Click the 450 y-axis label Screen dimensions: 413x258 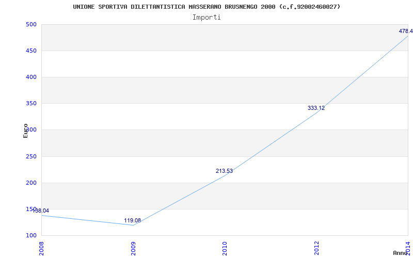click(31, 51)
